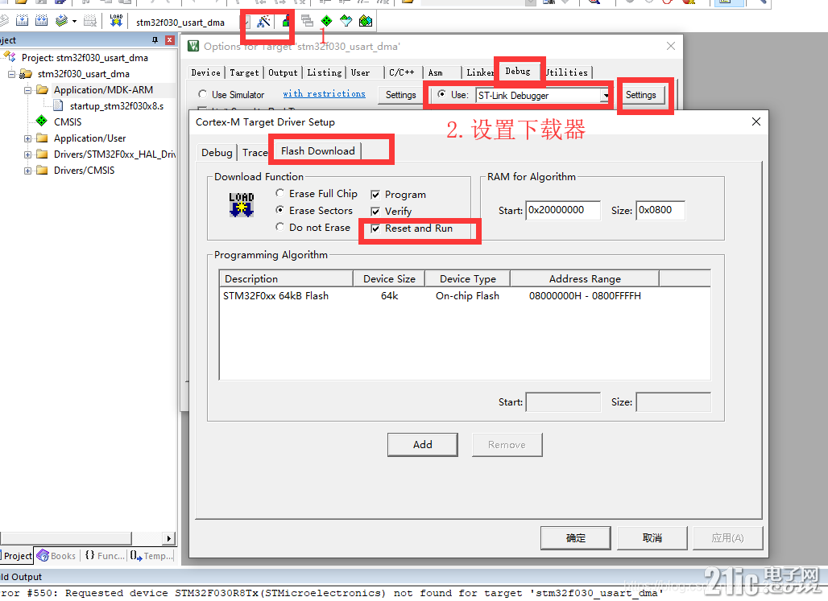Open the Flash Download tab

point(318,151)
